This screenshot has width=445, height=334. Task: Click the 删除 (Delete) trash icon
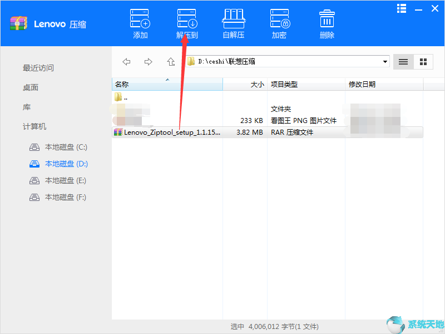coord(327,19)
